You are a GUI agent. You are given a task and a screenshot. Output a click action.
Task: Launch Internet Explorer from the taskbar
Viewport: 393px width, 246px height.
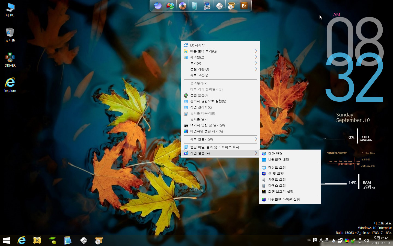pos(22,241)
